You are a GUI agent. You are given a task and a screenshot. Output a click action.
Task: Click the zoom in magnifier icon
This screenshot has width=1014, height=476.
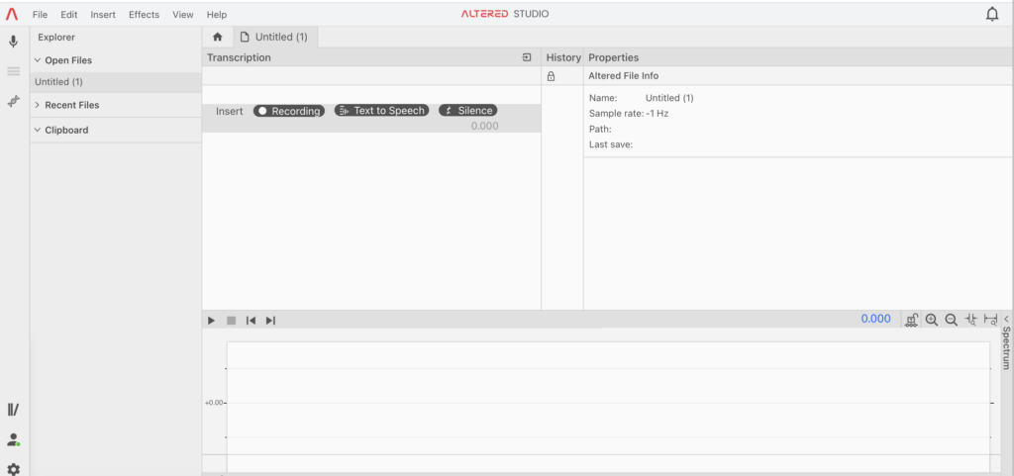click(931, 320)
